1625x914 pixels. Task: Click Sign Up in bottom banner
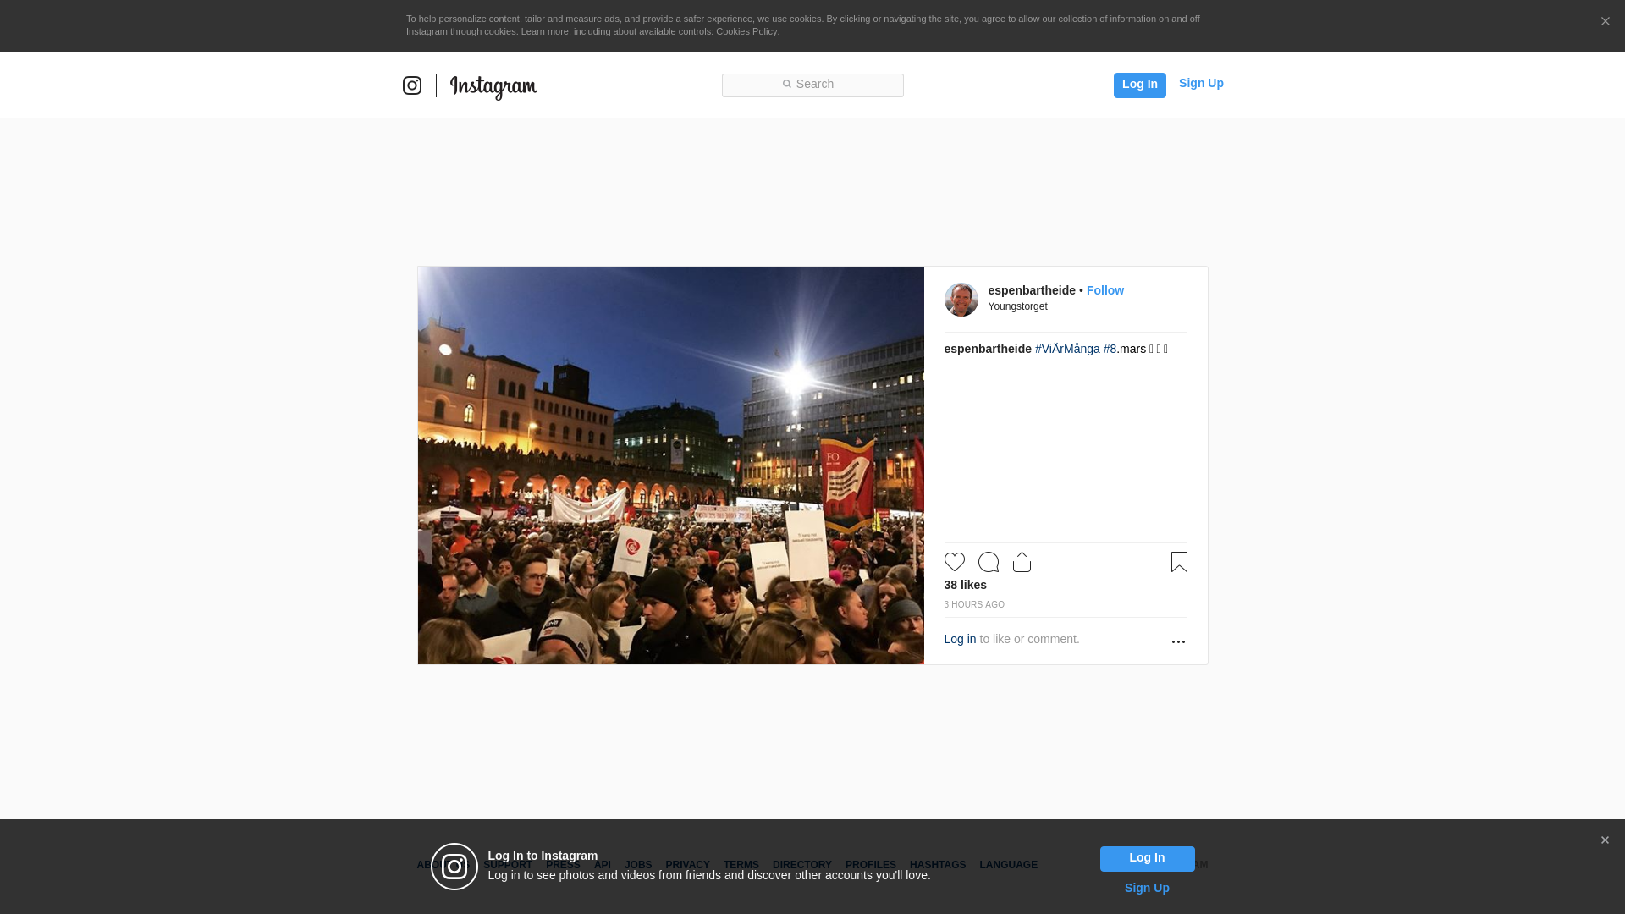(1147, 888)
